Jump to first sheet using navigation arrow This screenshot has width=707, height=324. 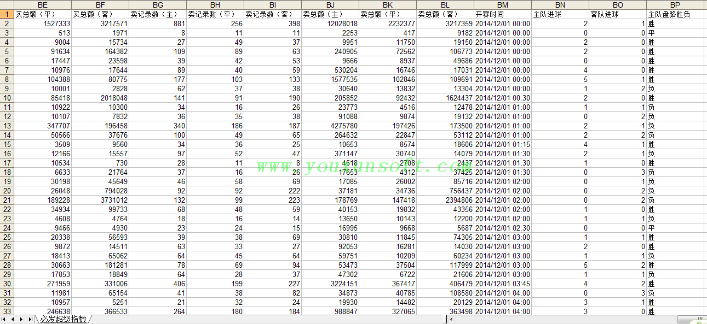click(4, 319)
